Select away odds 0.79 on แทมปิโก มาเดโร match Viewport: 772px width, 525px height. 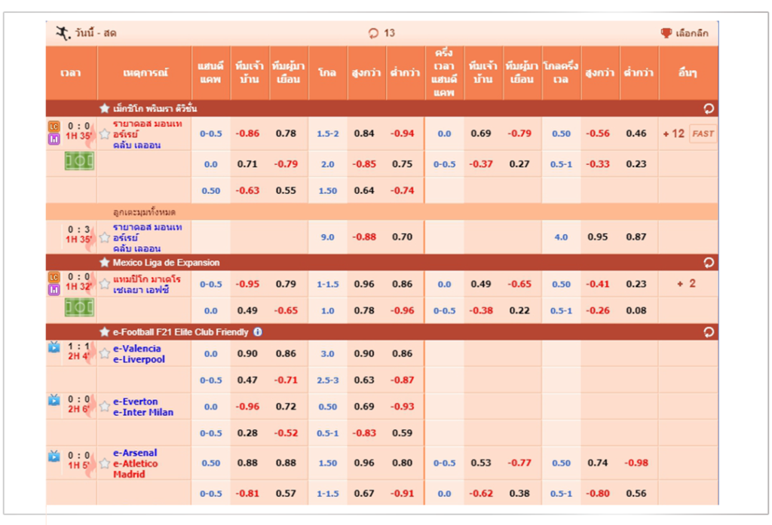click(286, 284)
